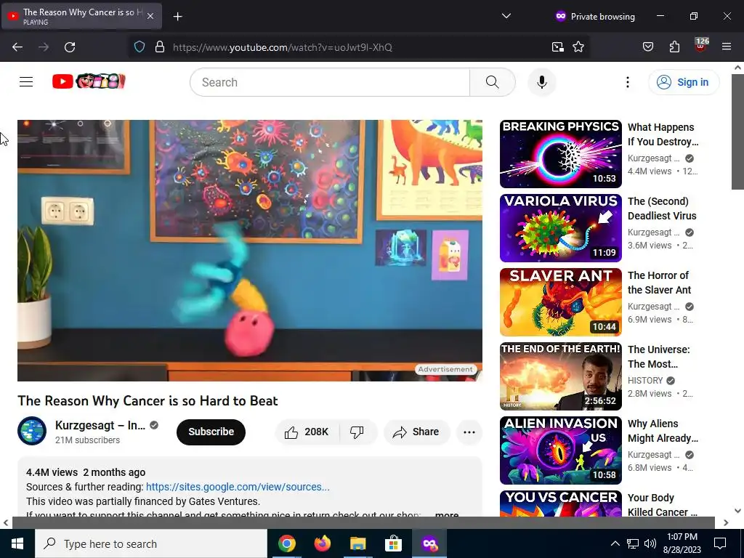The height and width of the screenshot is (558, 744).
Task: Open the taskbar clock showing 1:07 PM
Action: coord(683,543)
